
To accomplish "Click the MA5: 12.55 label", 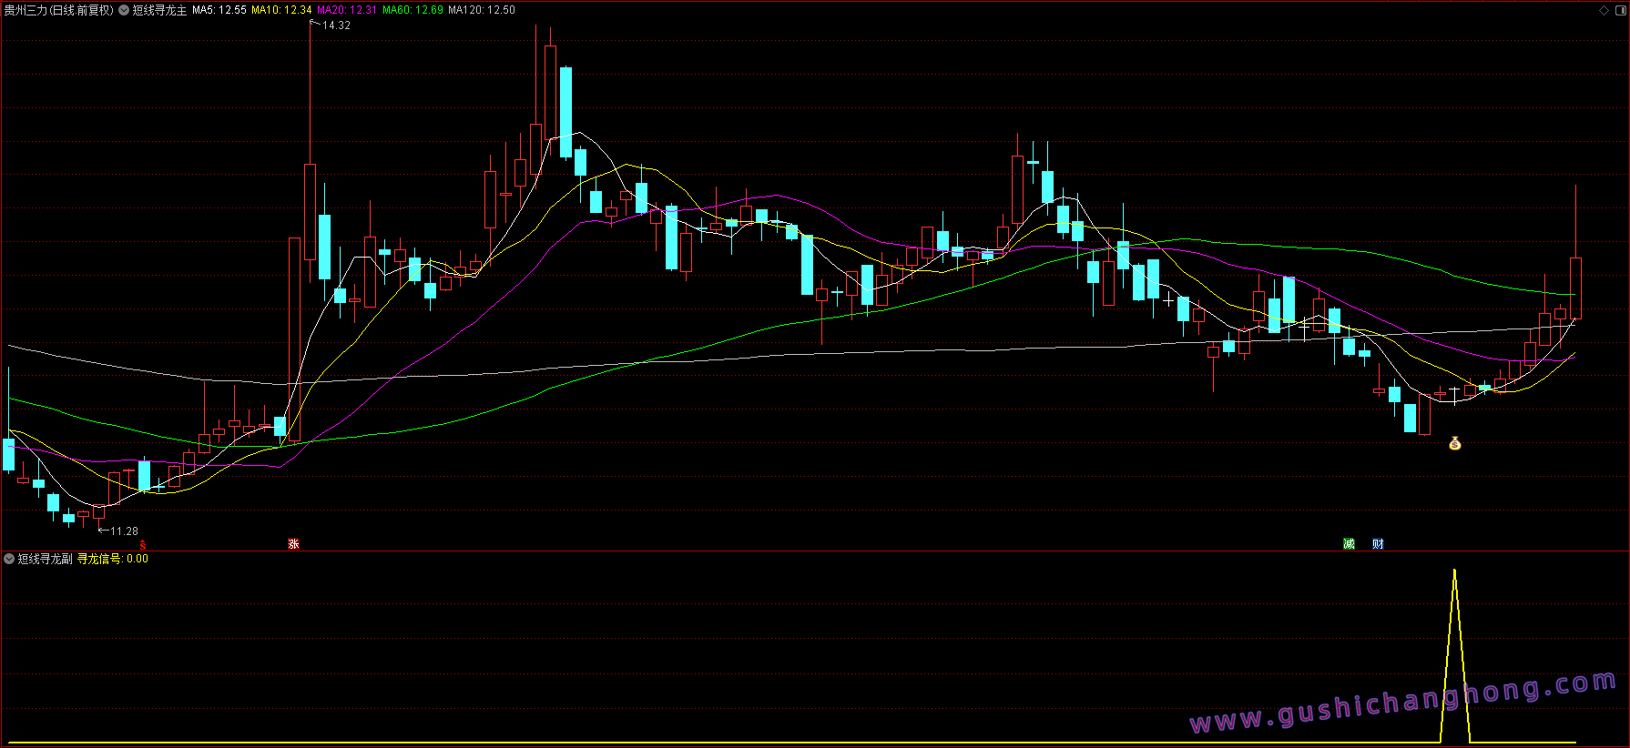I will coord(219,10).
